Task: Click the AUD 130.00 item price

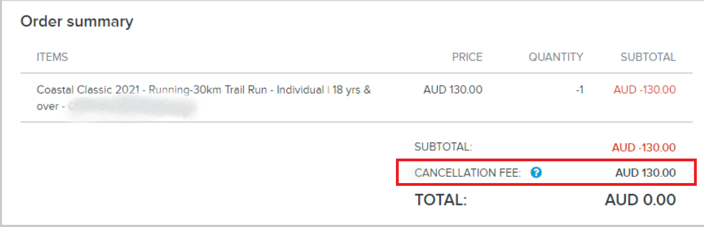Action: pos(453,90)
